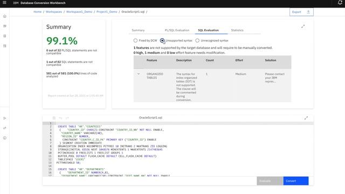Click the ORGANIZATION INDEX NOCOMPRESS code line
The height and width of the screenshot is (194, 345).
pyautogui.click(x=112, y=146)
